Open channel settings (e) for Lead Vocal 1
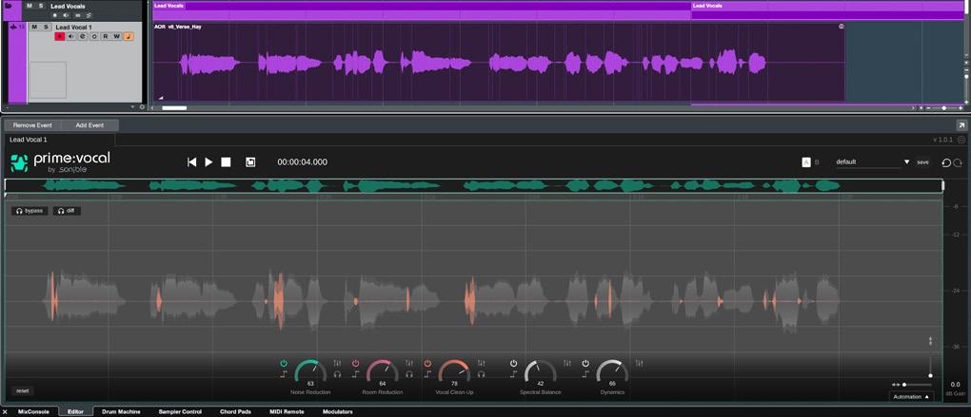Screen dimensions: 971x417 83,36
